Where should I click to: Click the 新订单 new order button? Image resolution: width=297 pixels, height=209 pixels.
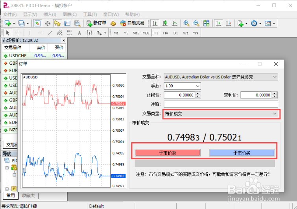click(96, 23)
